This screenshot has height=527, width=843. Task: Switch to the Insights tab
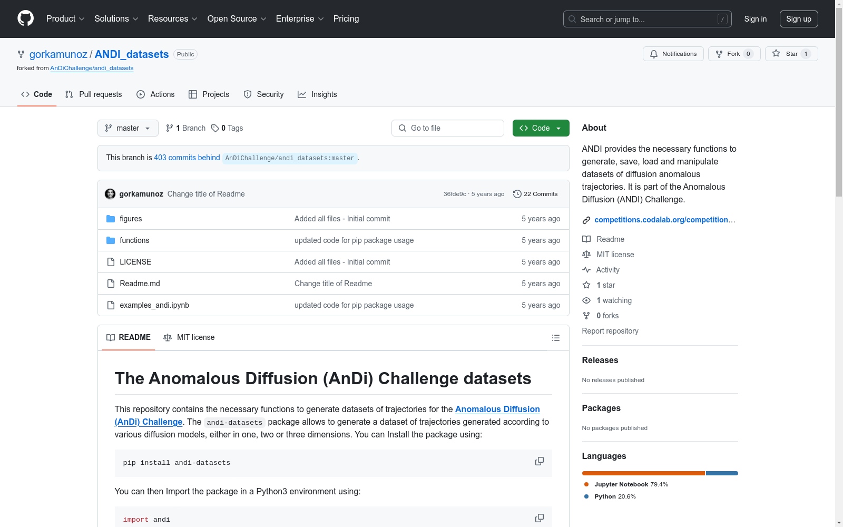[x=317, y=94]
